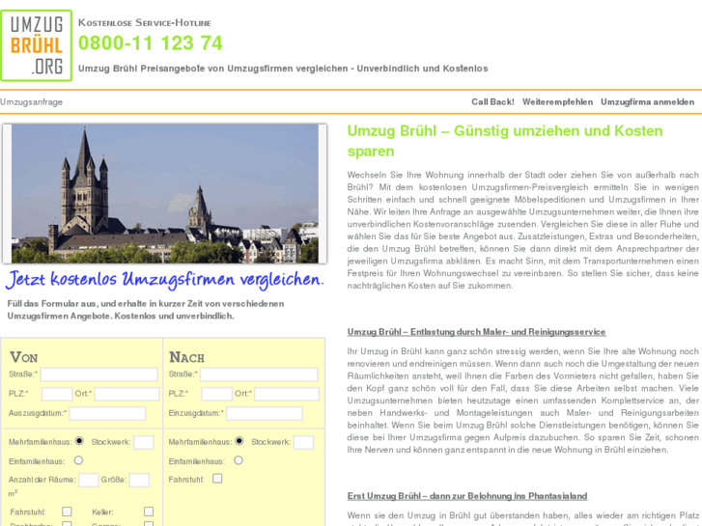702x526 pixels.
Task: Click the Kostenlose Service-Hotline label
Action: (x=145, y=23)
